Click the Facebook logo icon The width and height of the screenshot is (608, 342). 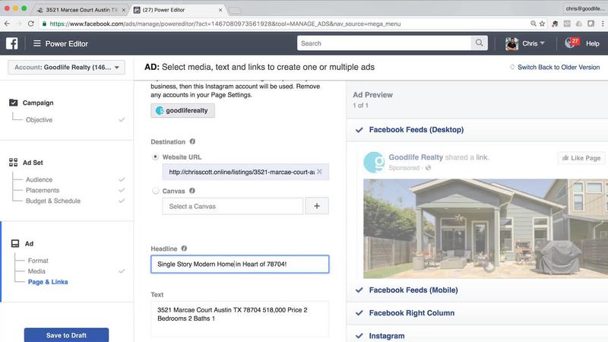[x=11, y=43]
